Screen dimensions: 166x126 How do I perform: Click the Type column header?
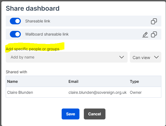(134, 81)
